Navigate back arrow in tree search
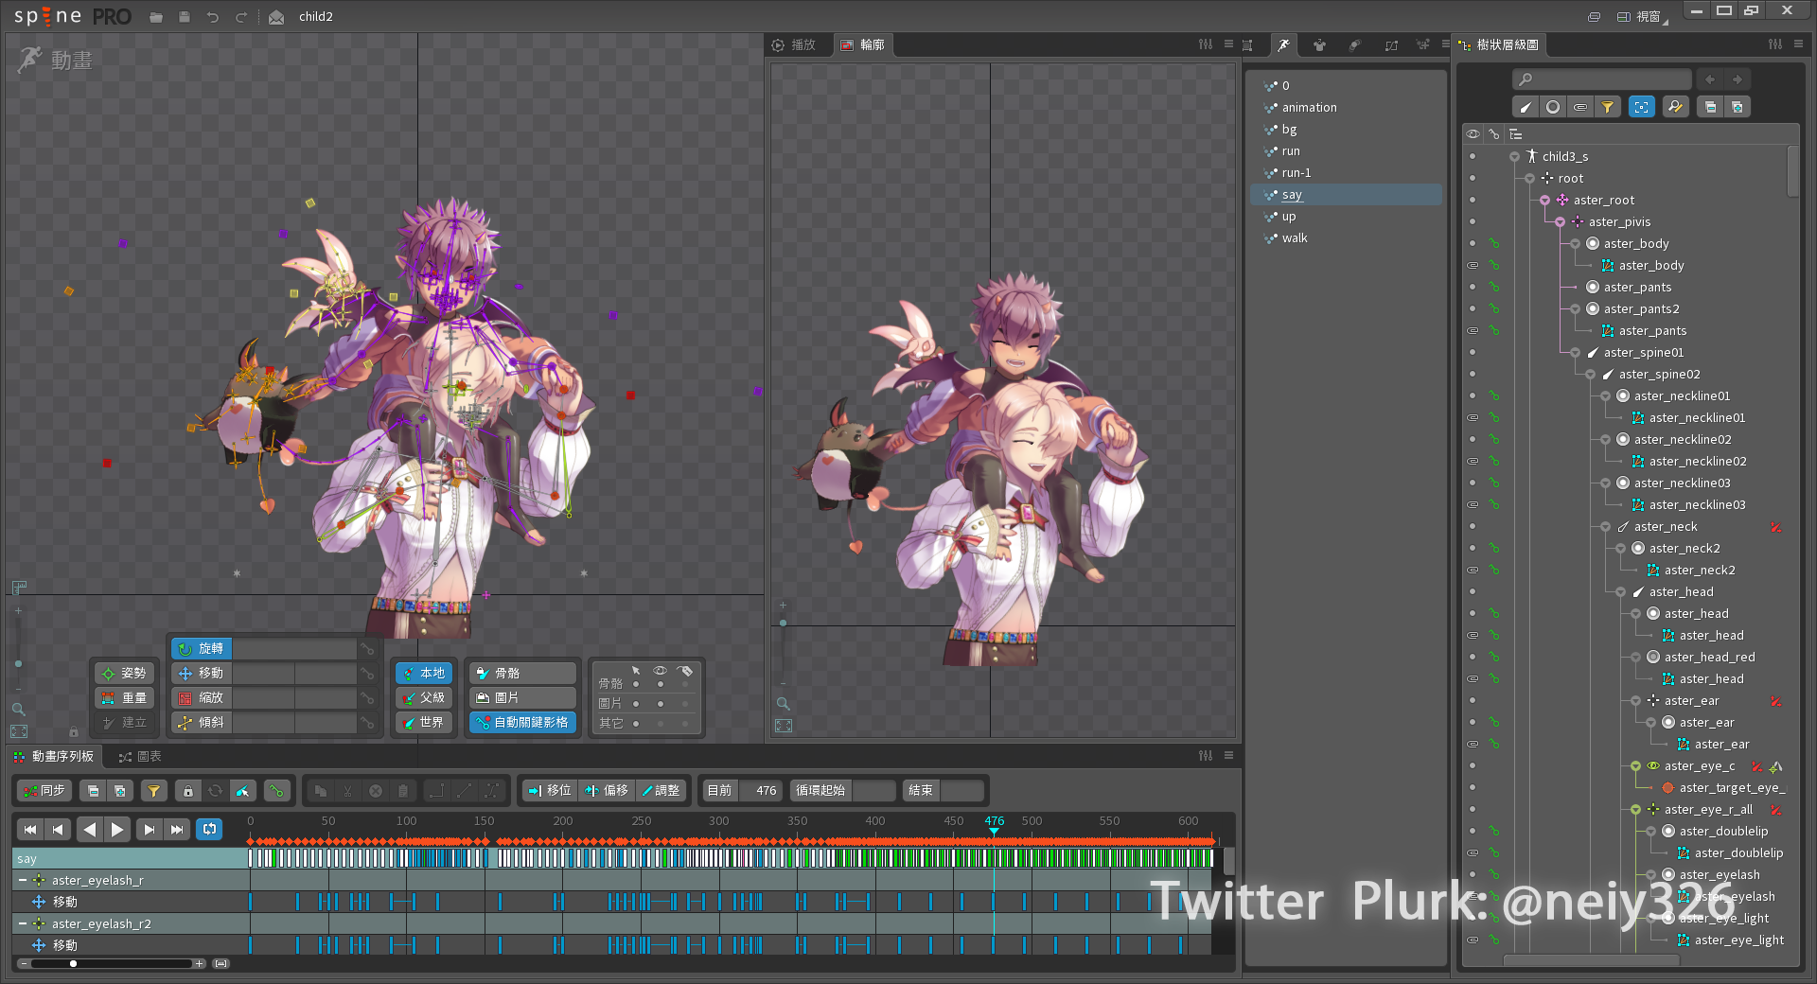The image size is (1817, 984). pyautogui.click(x=1710, y=79)
